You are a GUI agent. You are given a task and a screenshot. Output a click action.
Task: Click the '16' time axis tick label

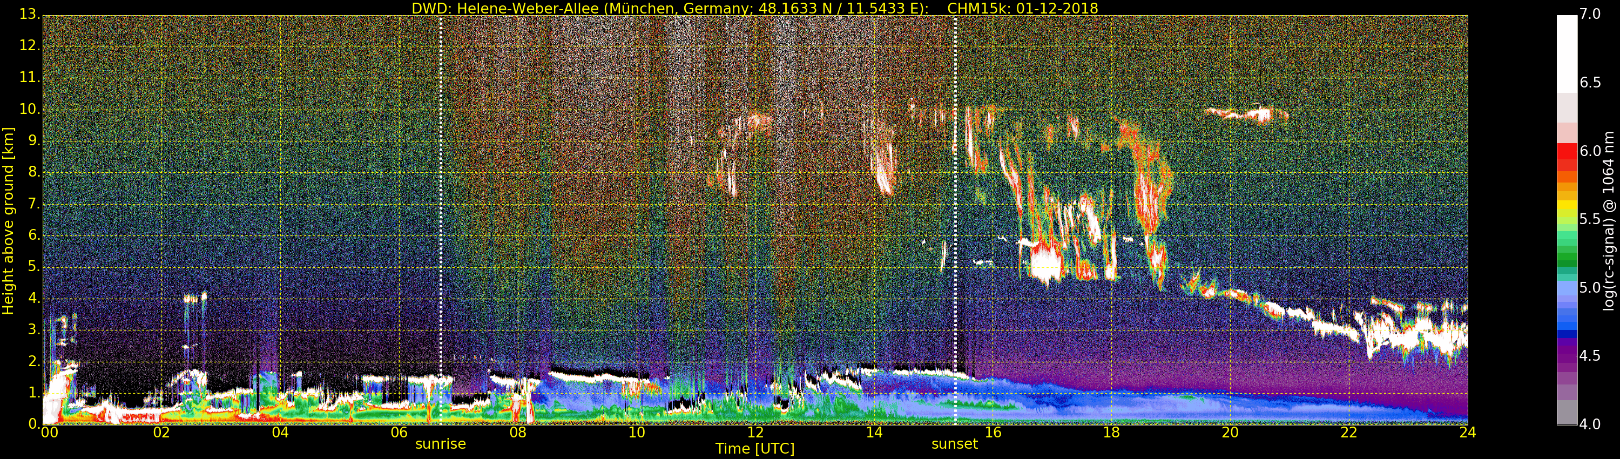(993, 433)
